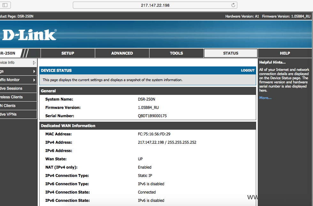Click the General section header
313x206 pixels.
pos(148,91)
